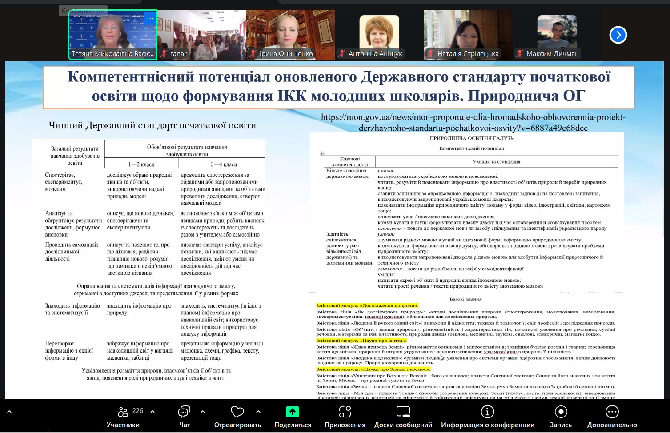
Task: Click muted microphone icon on Максим Личман tile
Action: (520, 54)
